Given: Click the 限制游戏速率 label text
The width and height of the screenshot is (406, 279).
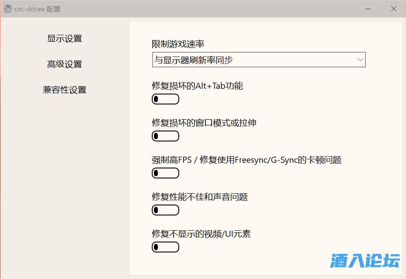Looking at the screenshot, I should (x=178, y=44).
